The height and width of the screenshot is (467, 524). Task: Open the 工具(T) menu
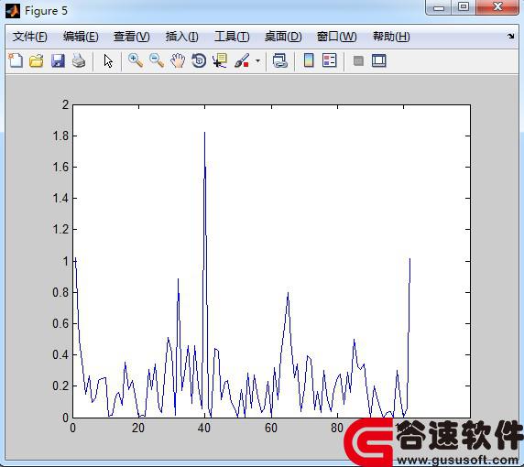pyautogui.click(x=232, y=37)
